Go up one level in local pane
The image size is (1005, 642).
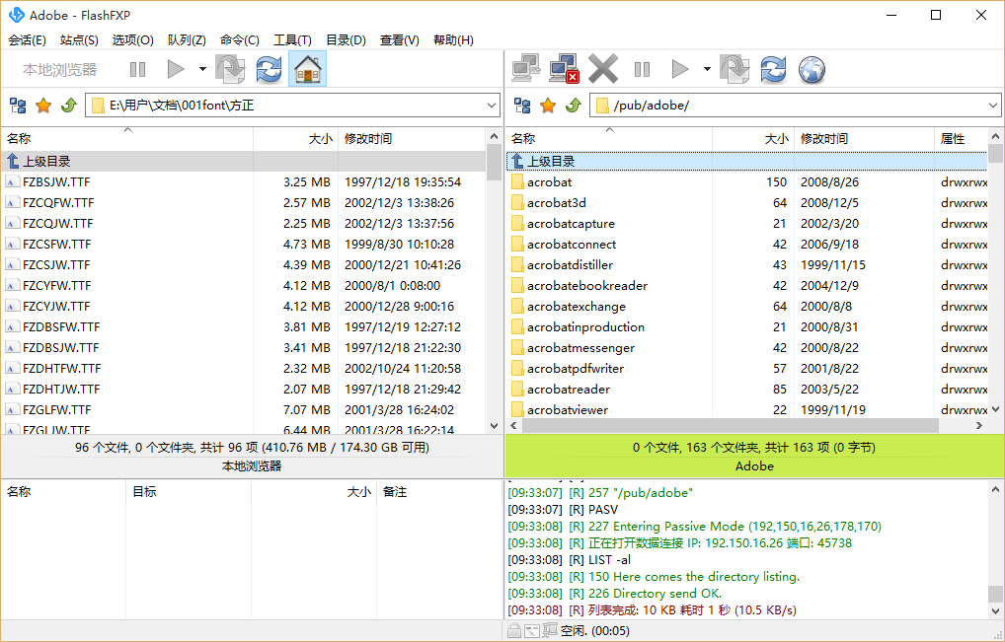point(68,106)
